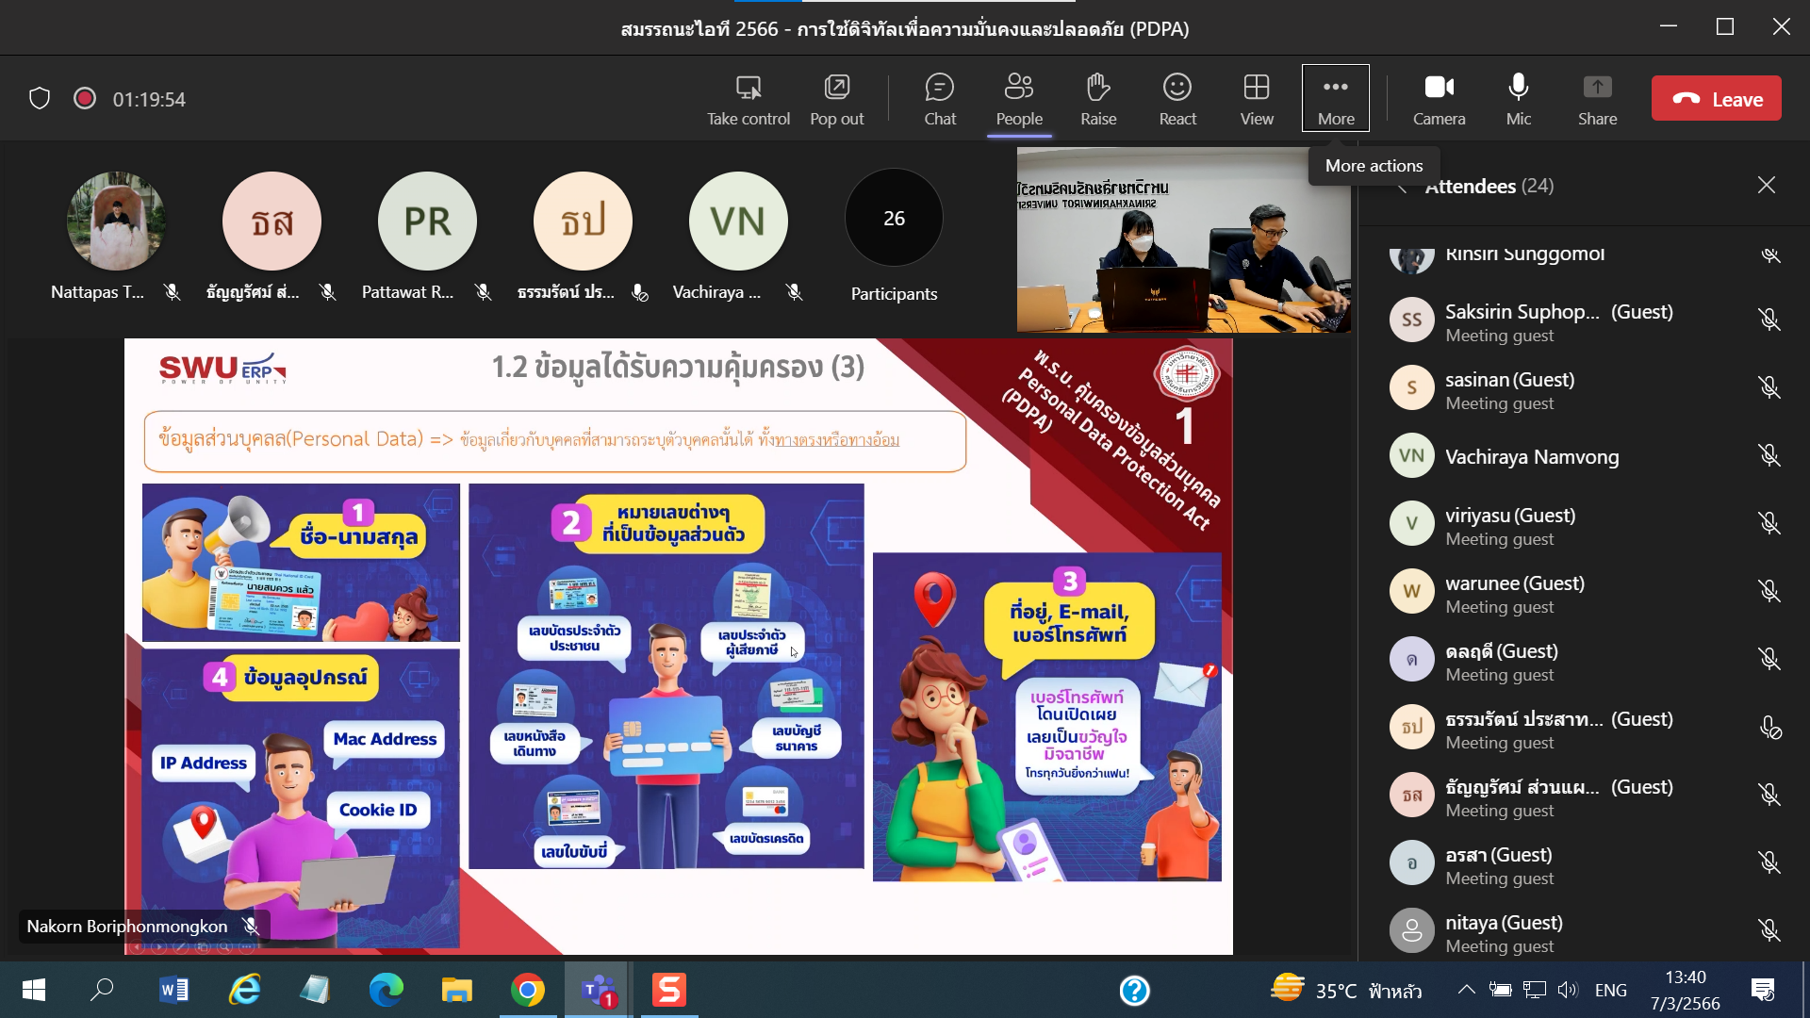Click the shield security icon
Image resolution: width=1810 pixels, height=1018 pixels.
40,99
